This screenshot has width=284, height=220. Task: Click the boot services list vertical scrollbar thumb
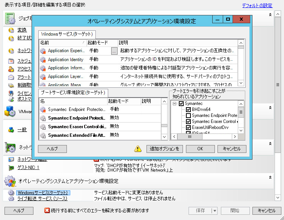click(164, 126)
